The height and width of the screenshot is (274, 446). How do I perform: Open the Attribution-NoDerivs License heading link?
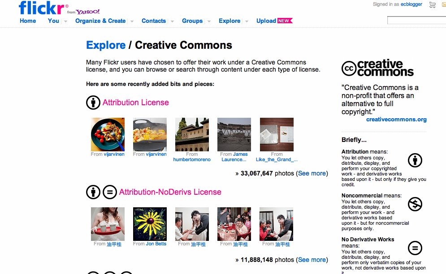170,192
